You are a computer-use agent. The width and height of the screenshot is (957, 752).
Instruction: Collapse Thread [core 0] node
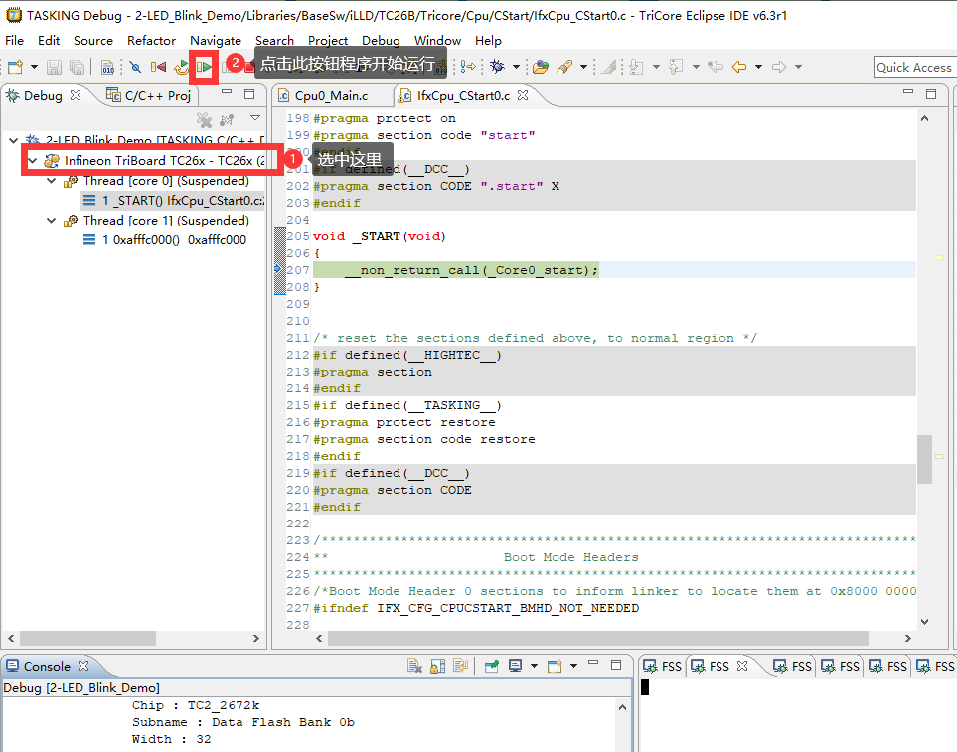(52, 181)
